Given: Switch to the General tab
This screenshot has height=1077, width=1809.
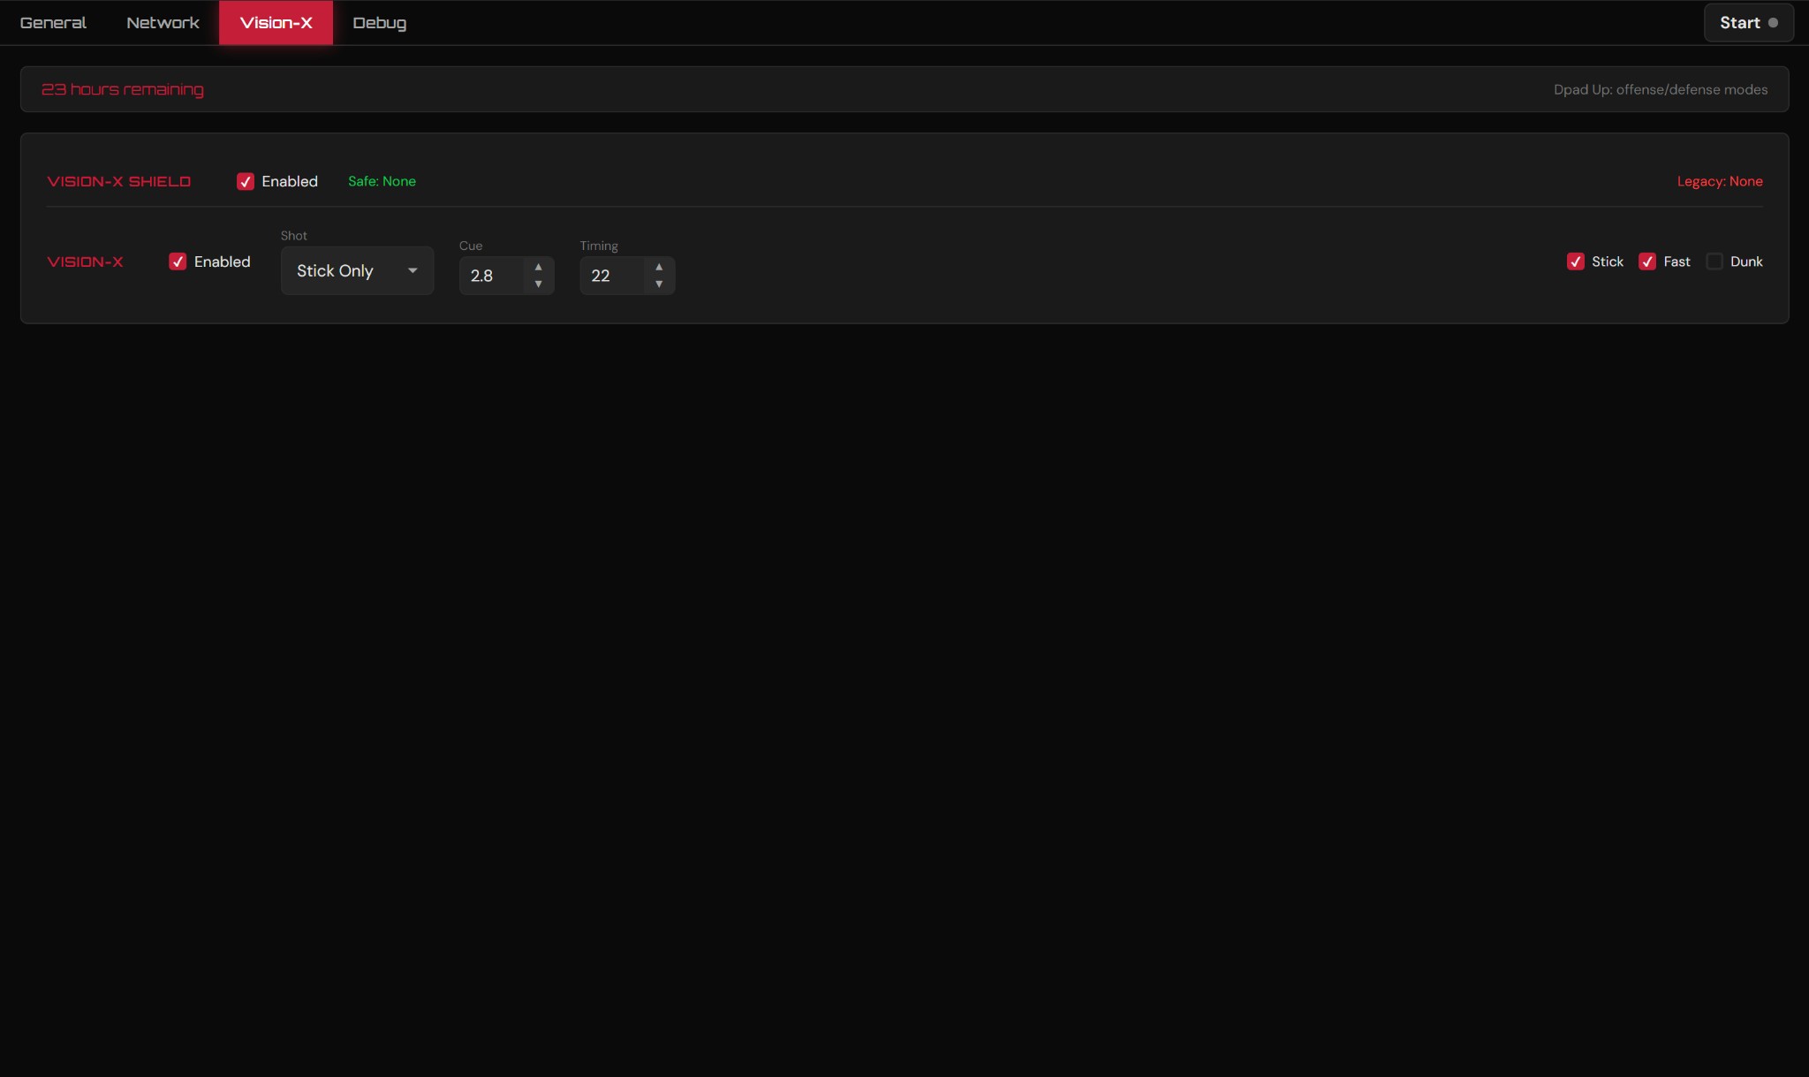Looking at the screenshot, I should [53, 22].
